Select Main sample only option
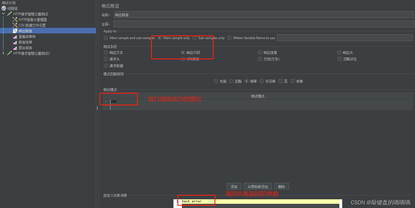 pos(159,38)
